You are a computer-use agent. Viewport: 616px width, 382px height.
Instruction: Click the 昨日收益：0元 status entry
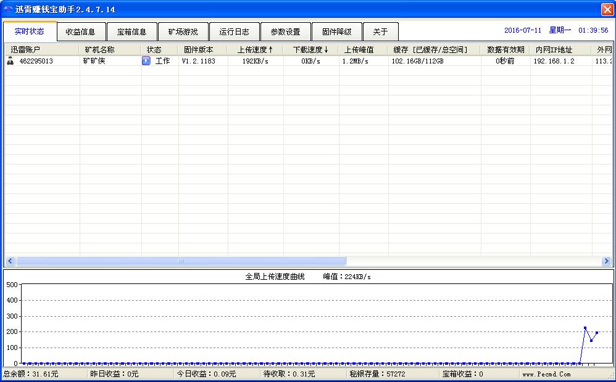114,374
